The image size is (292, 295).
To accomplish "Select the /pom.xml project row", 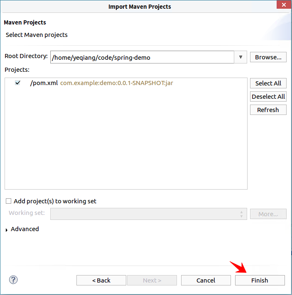I will pos(126,83).
